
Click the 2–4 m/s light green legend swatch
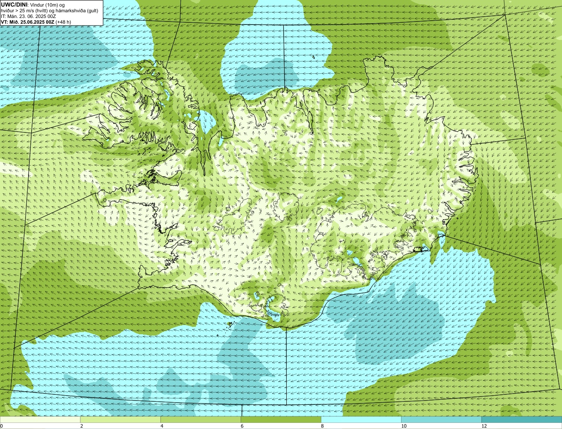click(121, 420)
